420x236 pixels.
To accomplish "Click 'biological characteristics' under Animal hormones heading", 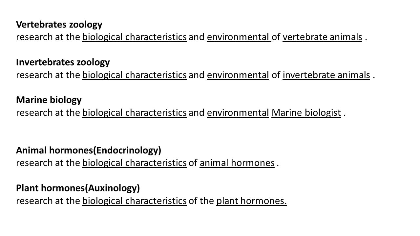I will [x=135, y=163].
